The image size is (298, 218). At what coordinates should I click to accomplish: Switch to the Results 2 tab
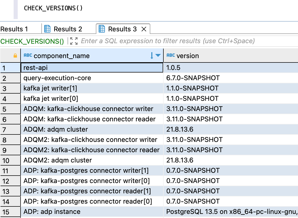[x=63, y=29]
